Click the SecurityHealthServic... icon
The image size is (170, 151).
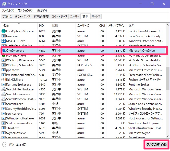pos(4,108)
